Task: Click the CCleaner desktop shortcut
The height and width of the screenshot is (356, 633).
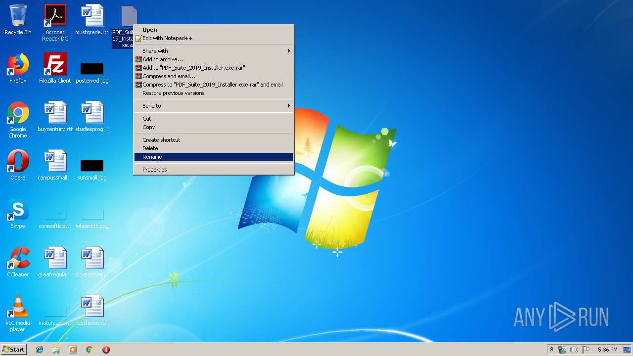Action: [18, 262]
